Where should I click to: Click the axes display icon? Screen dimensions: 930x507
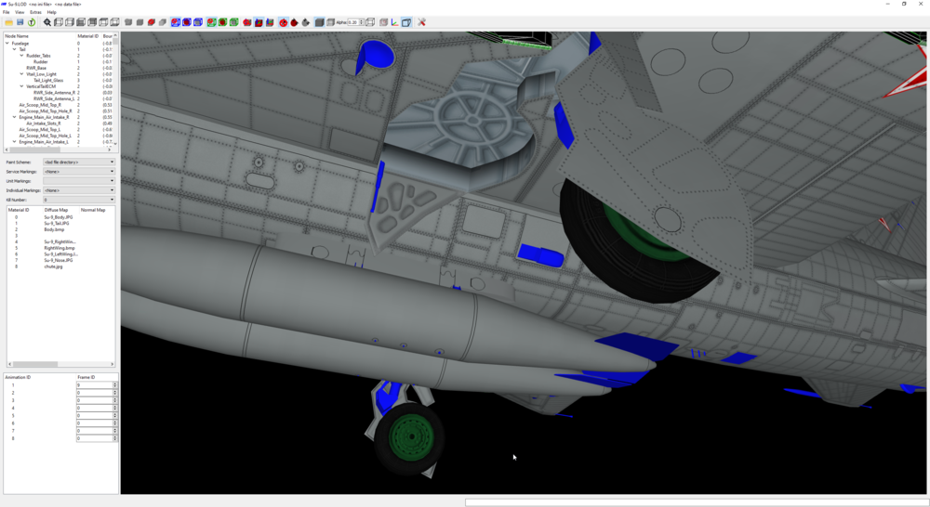(x=394, y=22)
